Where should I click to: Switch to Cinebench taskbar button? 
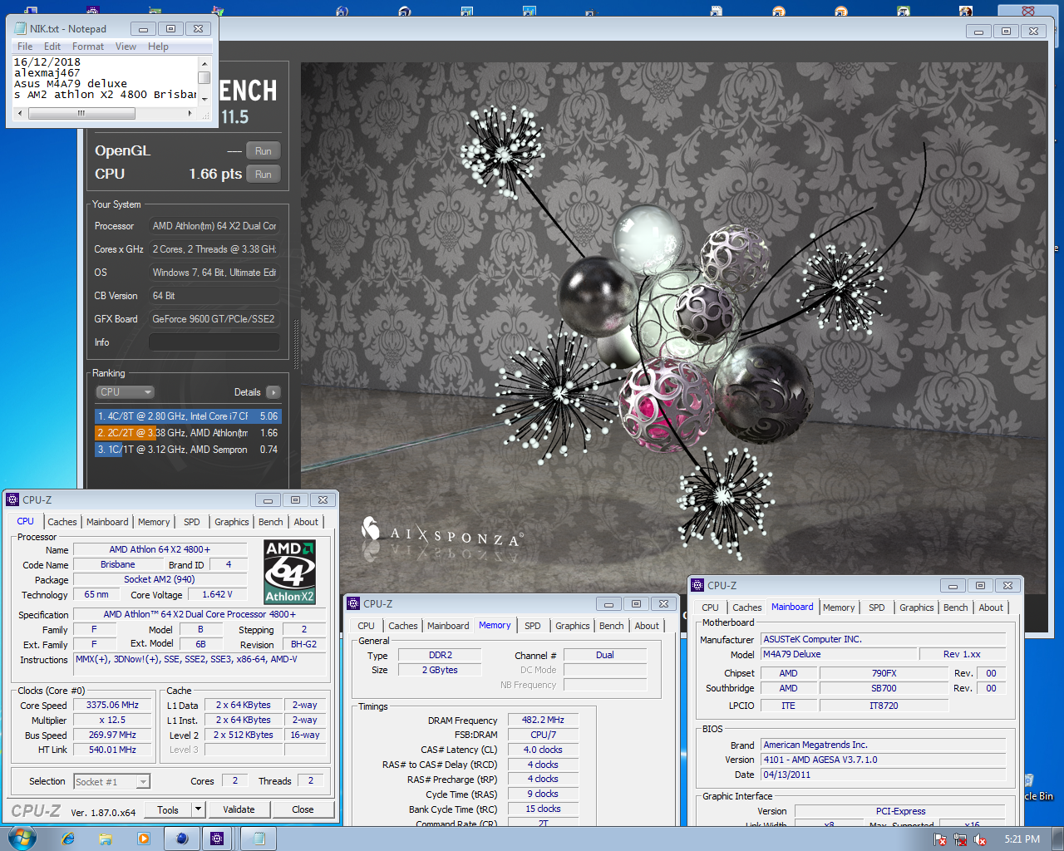coord(181,839)
